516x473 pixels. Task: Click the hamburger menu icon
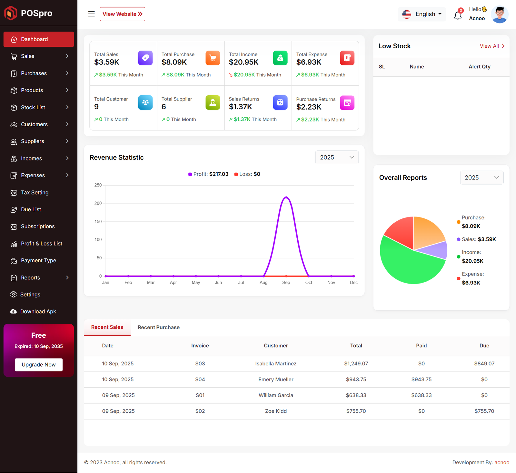click(91, 14)
